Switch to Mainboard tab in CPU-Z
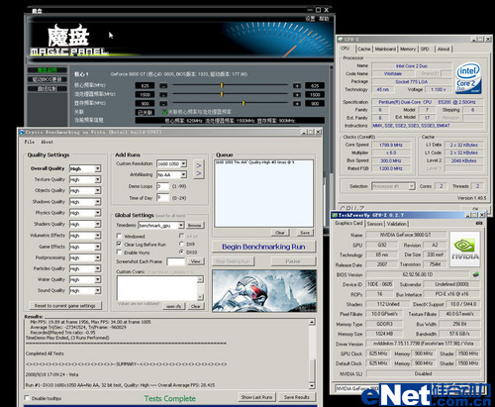This screenshot has height=407, width=495. pos(385,50)
